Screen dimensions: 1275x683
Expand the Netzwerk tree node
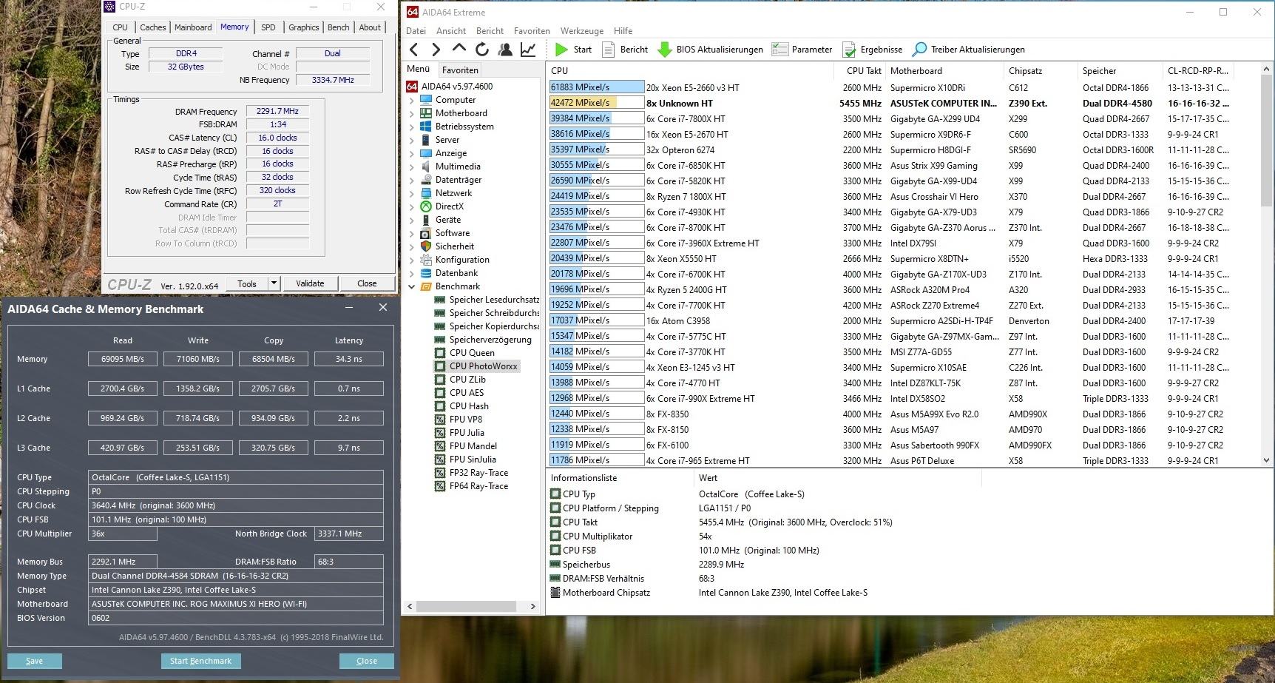[412, 193]
